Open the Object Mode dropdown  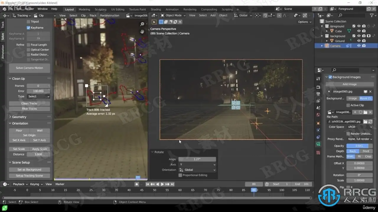[x=173, y=16]
